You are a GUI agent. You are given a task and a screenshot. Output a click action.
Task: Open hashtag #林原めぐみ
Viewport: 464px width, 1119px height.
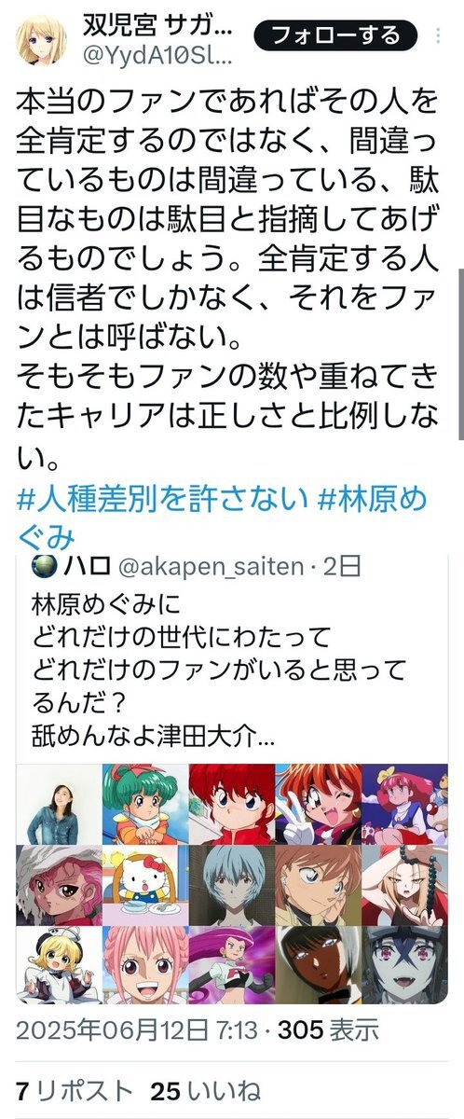(x=222, y=517)
